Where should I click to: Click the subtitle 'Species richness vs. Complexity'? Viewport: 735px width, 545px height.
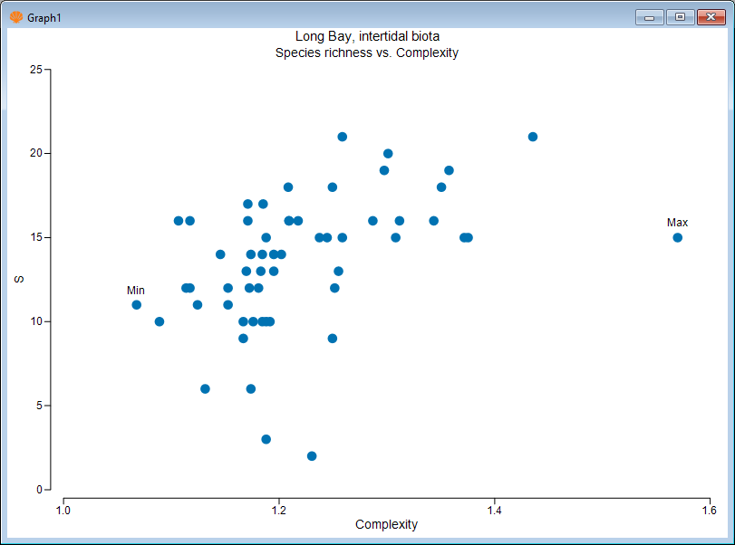pos(367,53)
